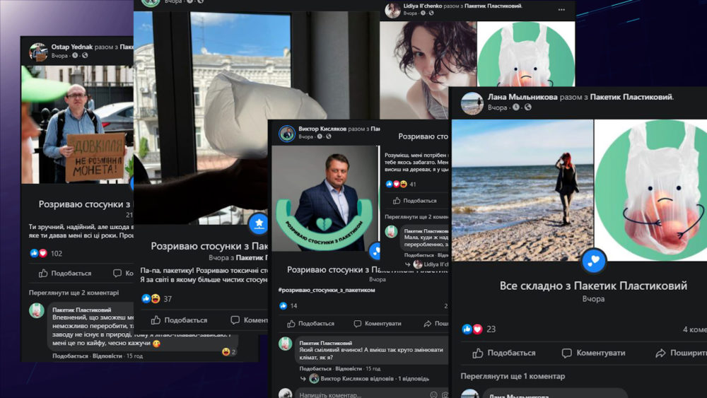707x398 pixels.
Task: Show reactions count 102 on Ostap's post
Action: pos(57,253)
